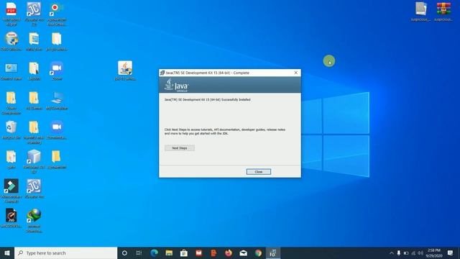Select the black ISO file icon
460x259 pixels.
11,218
